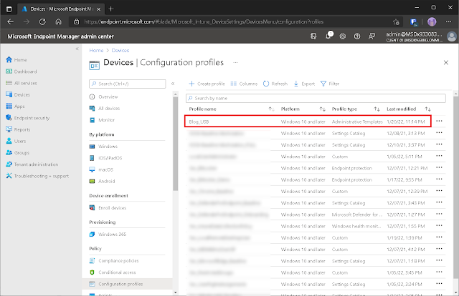Go to the browser home page

point(59,22)
